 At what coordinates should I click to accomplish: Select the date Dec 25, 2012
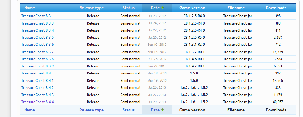click(x=157, y=59)
